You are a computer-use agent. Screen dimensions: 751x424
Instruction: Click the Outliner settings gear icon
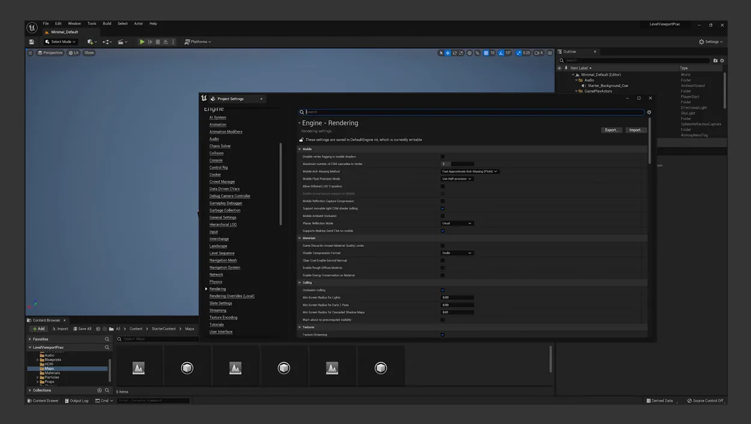(x=722, y=61)
